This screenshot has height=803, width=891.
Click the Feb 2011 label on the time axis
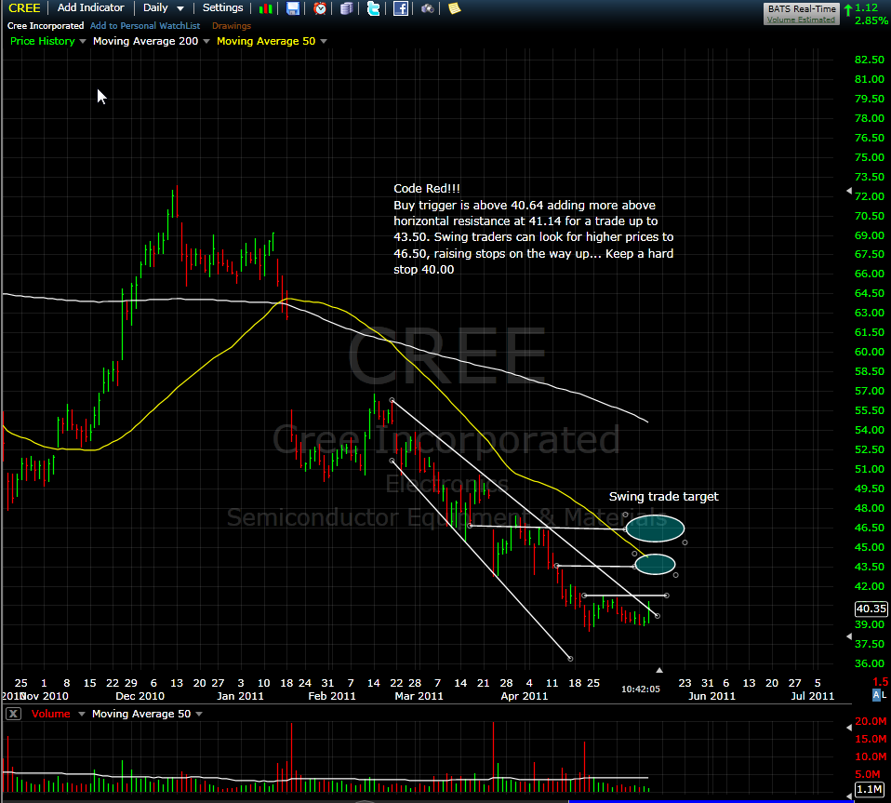click(332, 696)
